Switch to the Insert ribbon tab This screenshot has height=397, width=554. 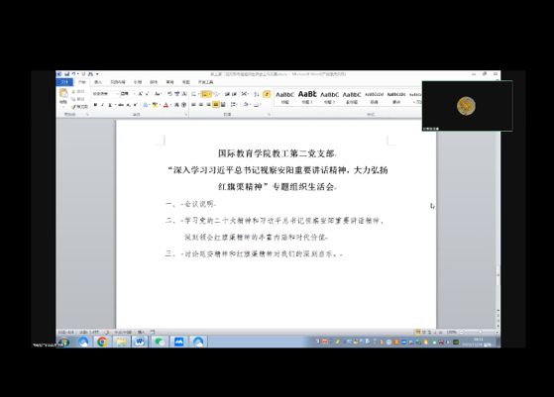coord(98,82)
